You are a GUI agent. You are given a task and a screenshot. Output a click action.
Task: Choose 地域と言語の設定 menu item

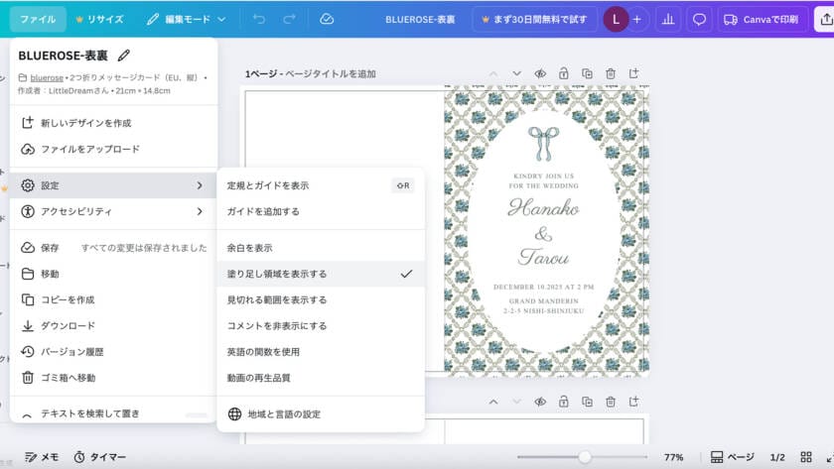(284, 413)
